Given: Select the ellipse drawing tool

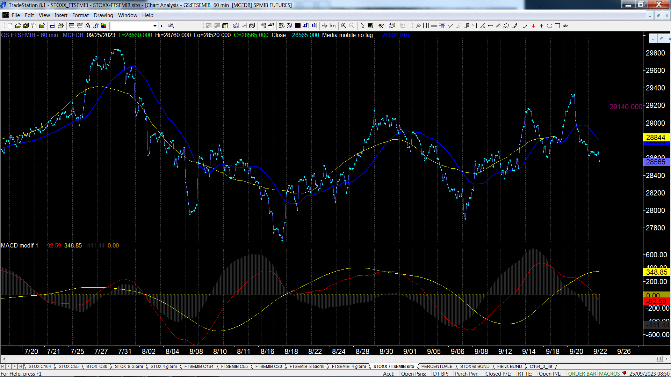Looking at the screenshot, I should (x=549, y=26).
